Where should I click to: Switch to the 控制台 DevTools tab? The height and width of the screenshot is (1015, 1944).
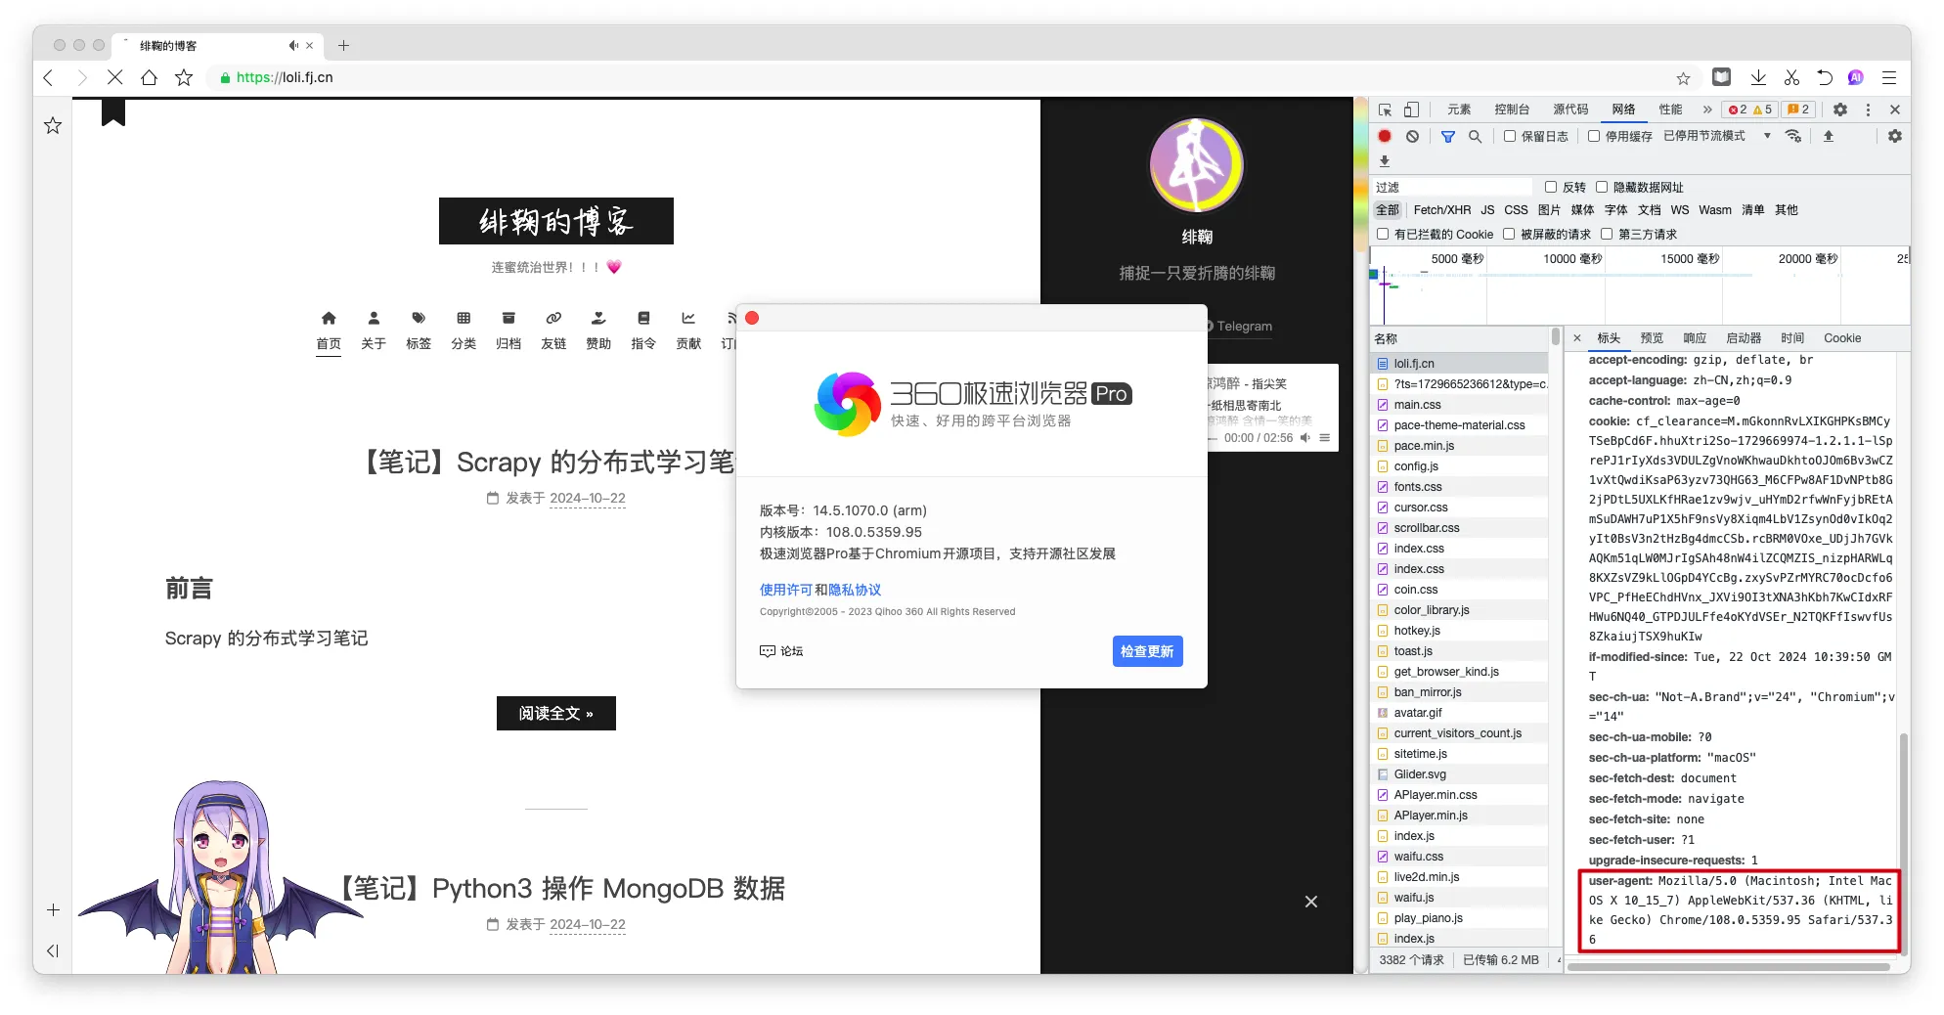coord(1512,110)
